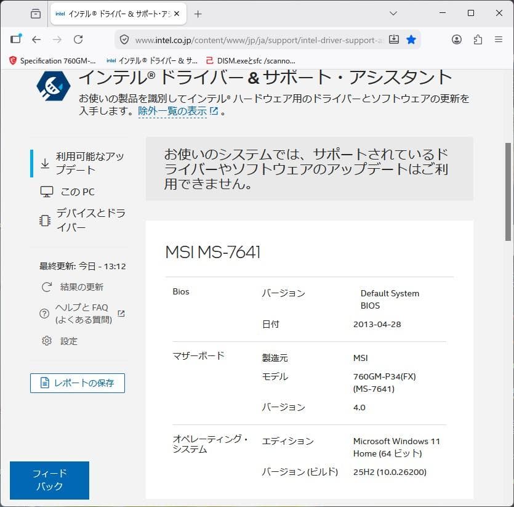Click the オペレーティング・システム label

(x=210, y=444)
